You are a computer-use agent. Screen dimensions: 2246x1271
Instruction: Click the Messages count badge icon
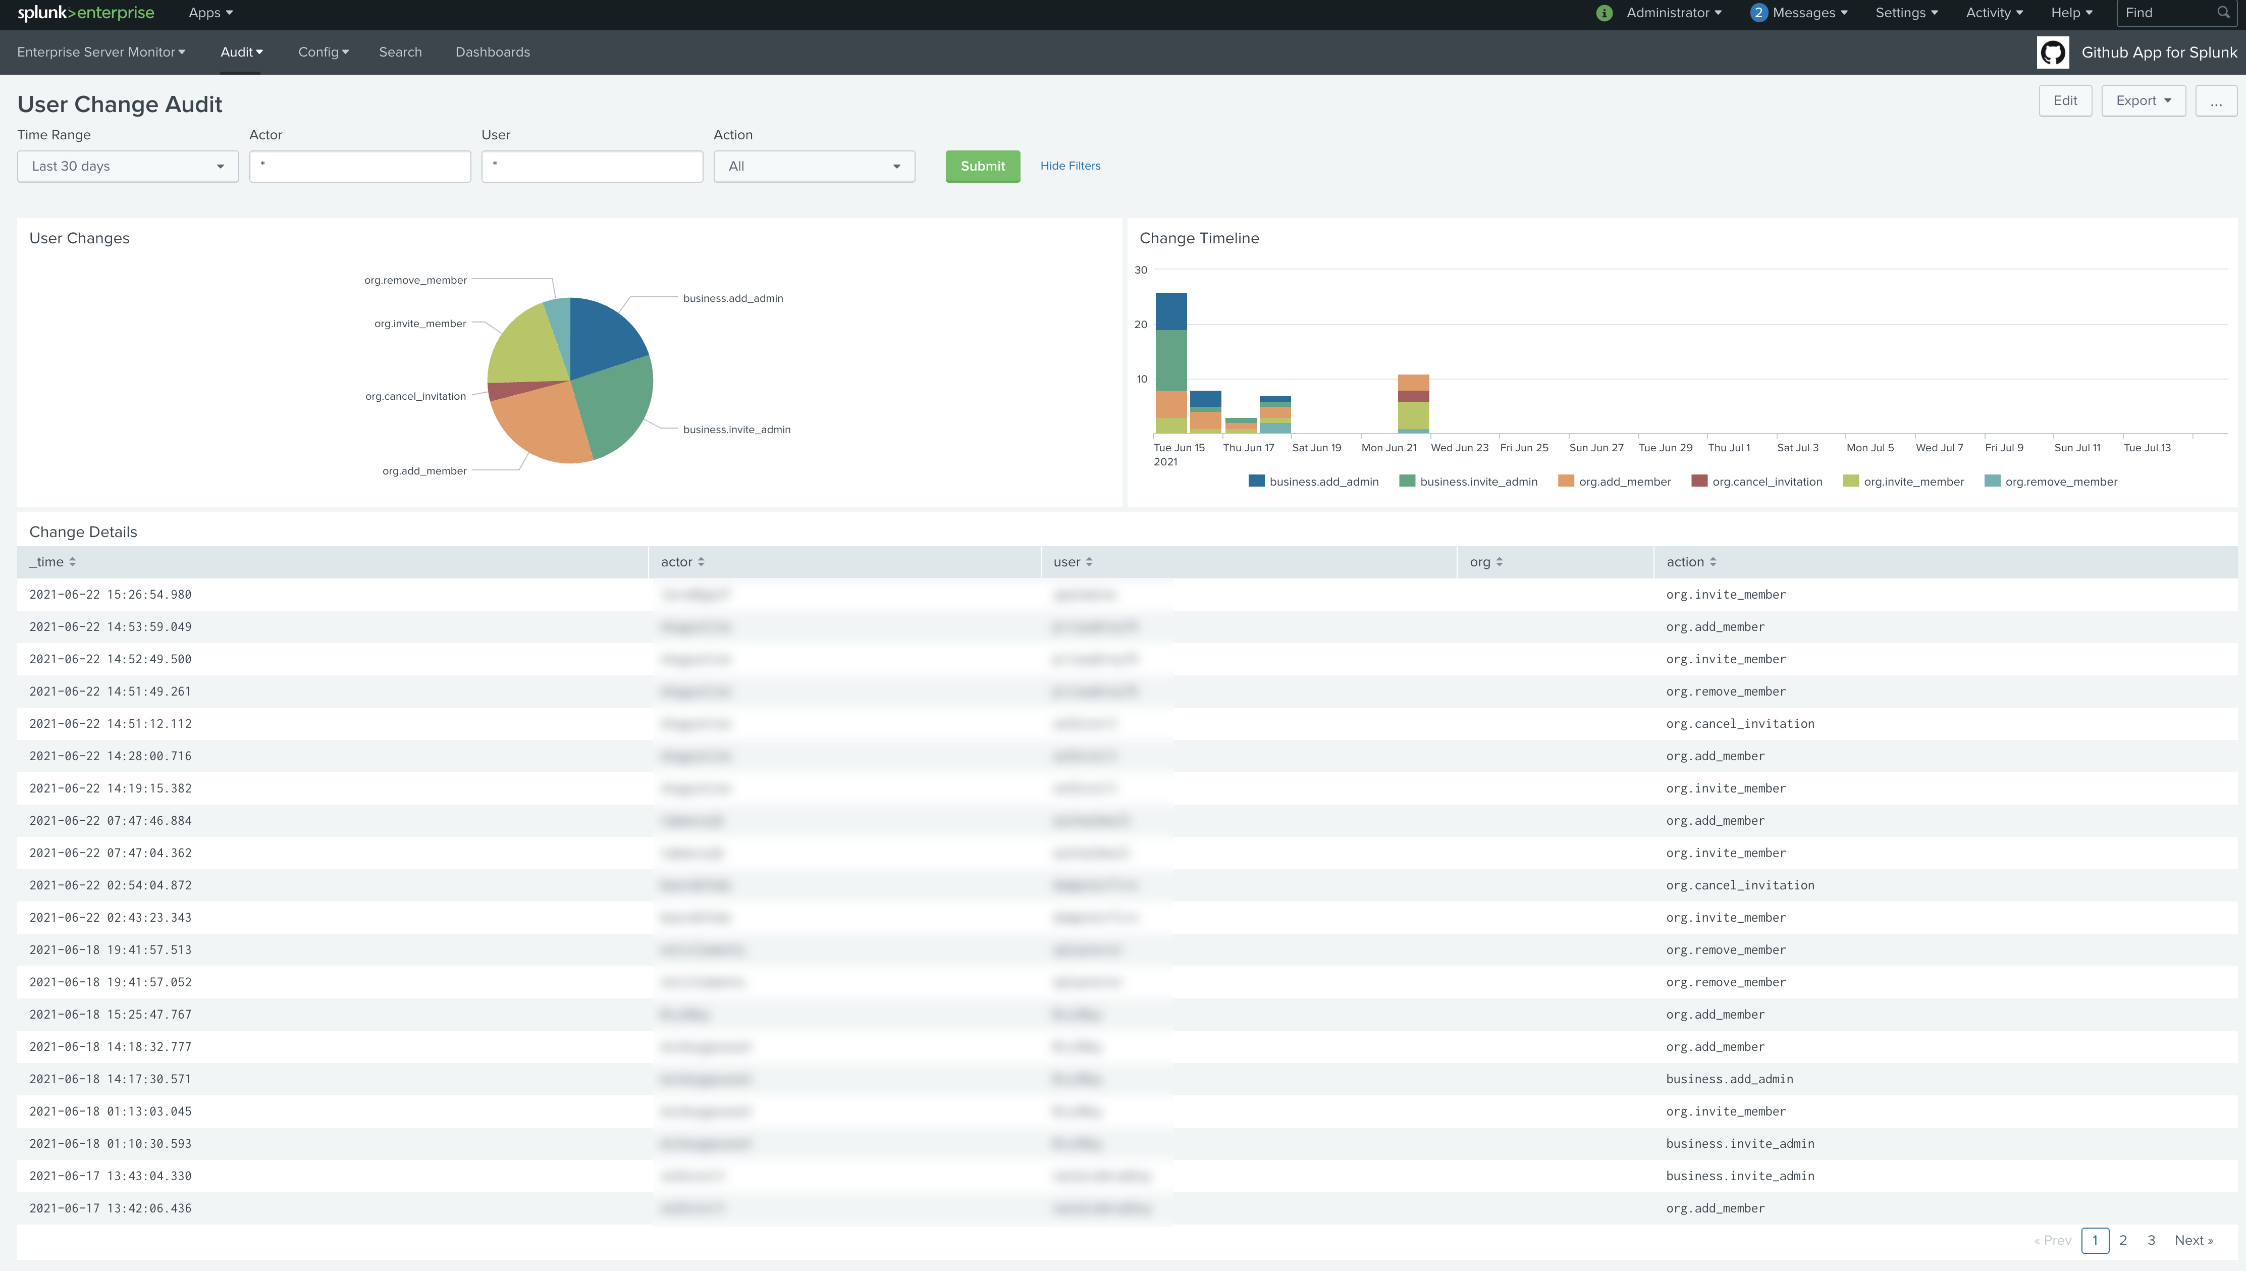pos(1758,13)
